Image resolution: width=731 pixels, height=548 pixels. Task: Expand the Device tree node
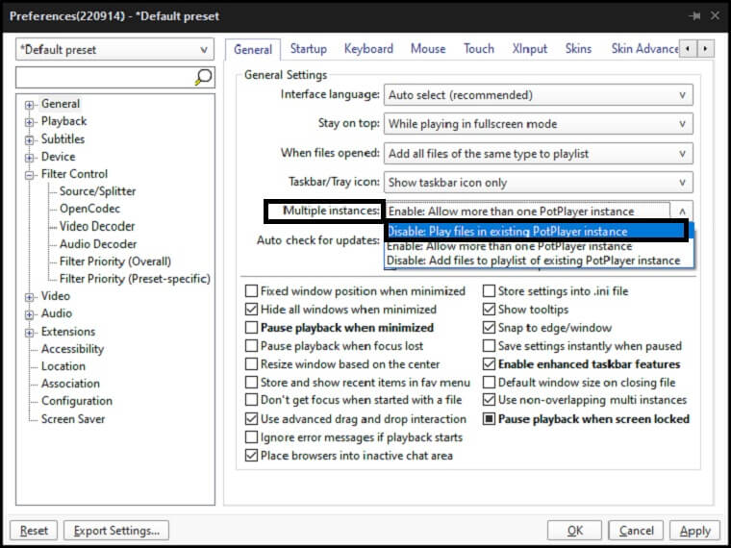(29, 158)
